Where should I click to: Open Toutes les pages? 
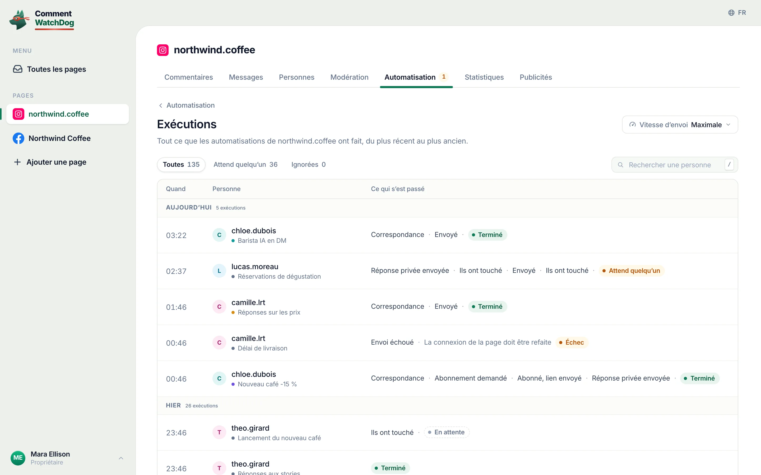pos(68,69)
